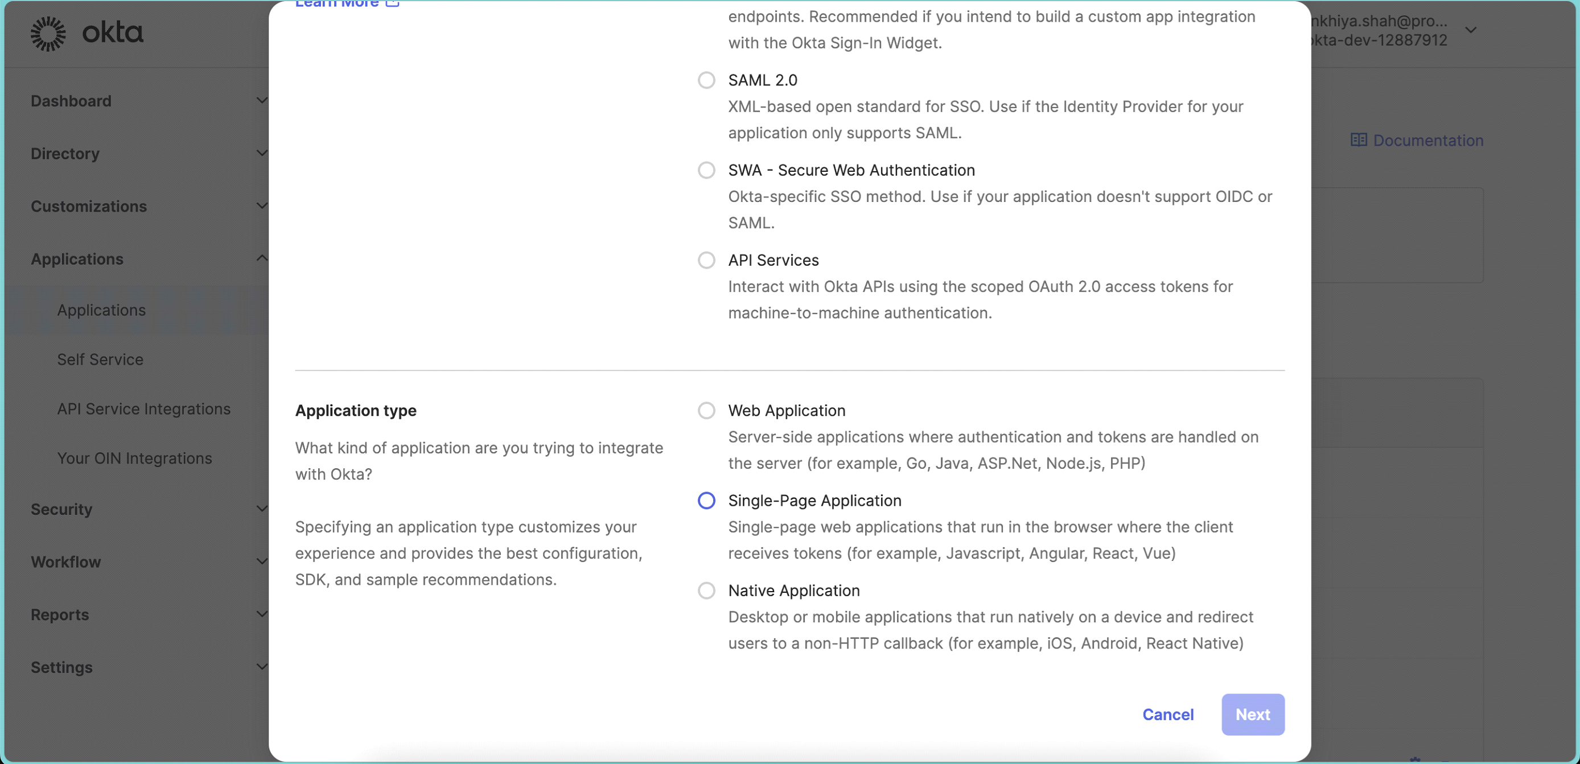
Task: Select SWA - Secure Web Authentication
Action: (x=706, y=170)
